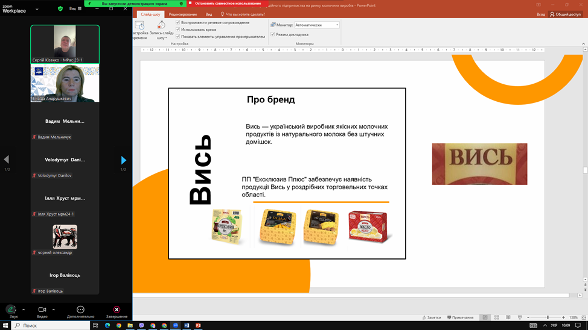Screen dimensions: 588x330
Task: Open the Zoom Вид view menu
Action: tap(75, 8)
